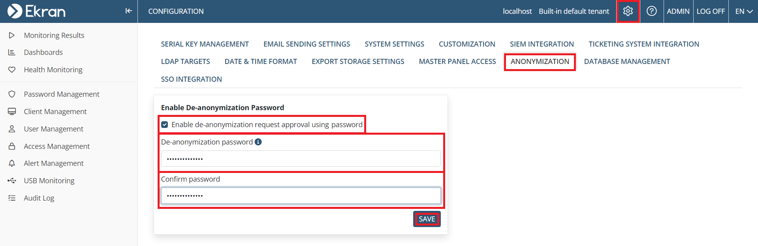Image resolution: width=758 pixels, height=246 pixels.
Task: Open the Database Management tab
Action: click(x=627, y=61)
